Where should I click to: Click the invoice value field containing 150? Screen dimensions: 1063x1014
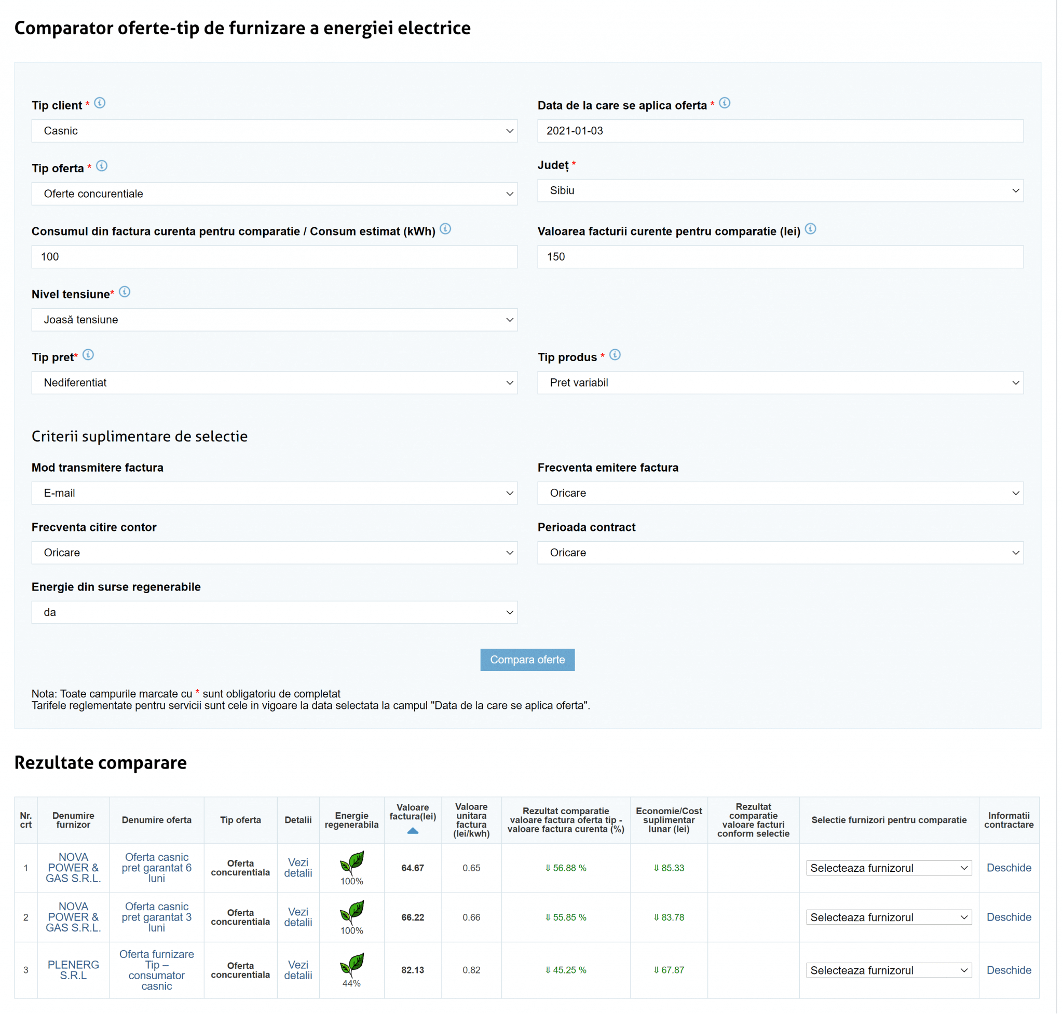[780, 257]
